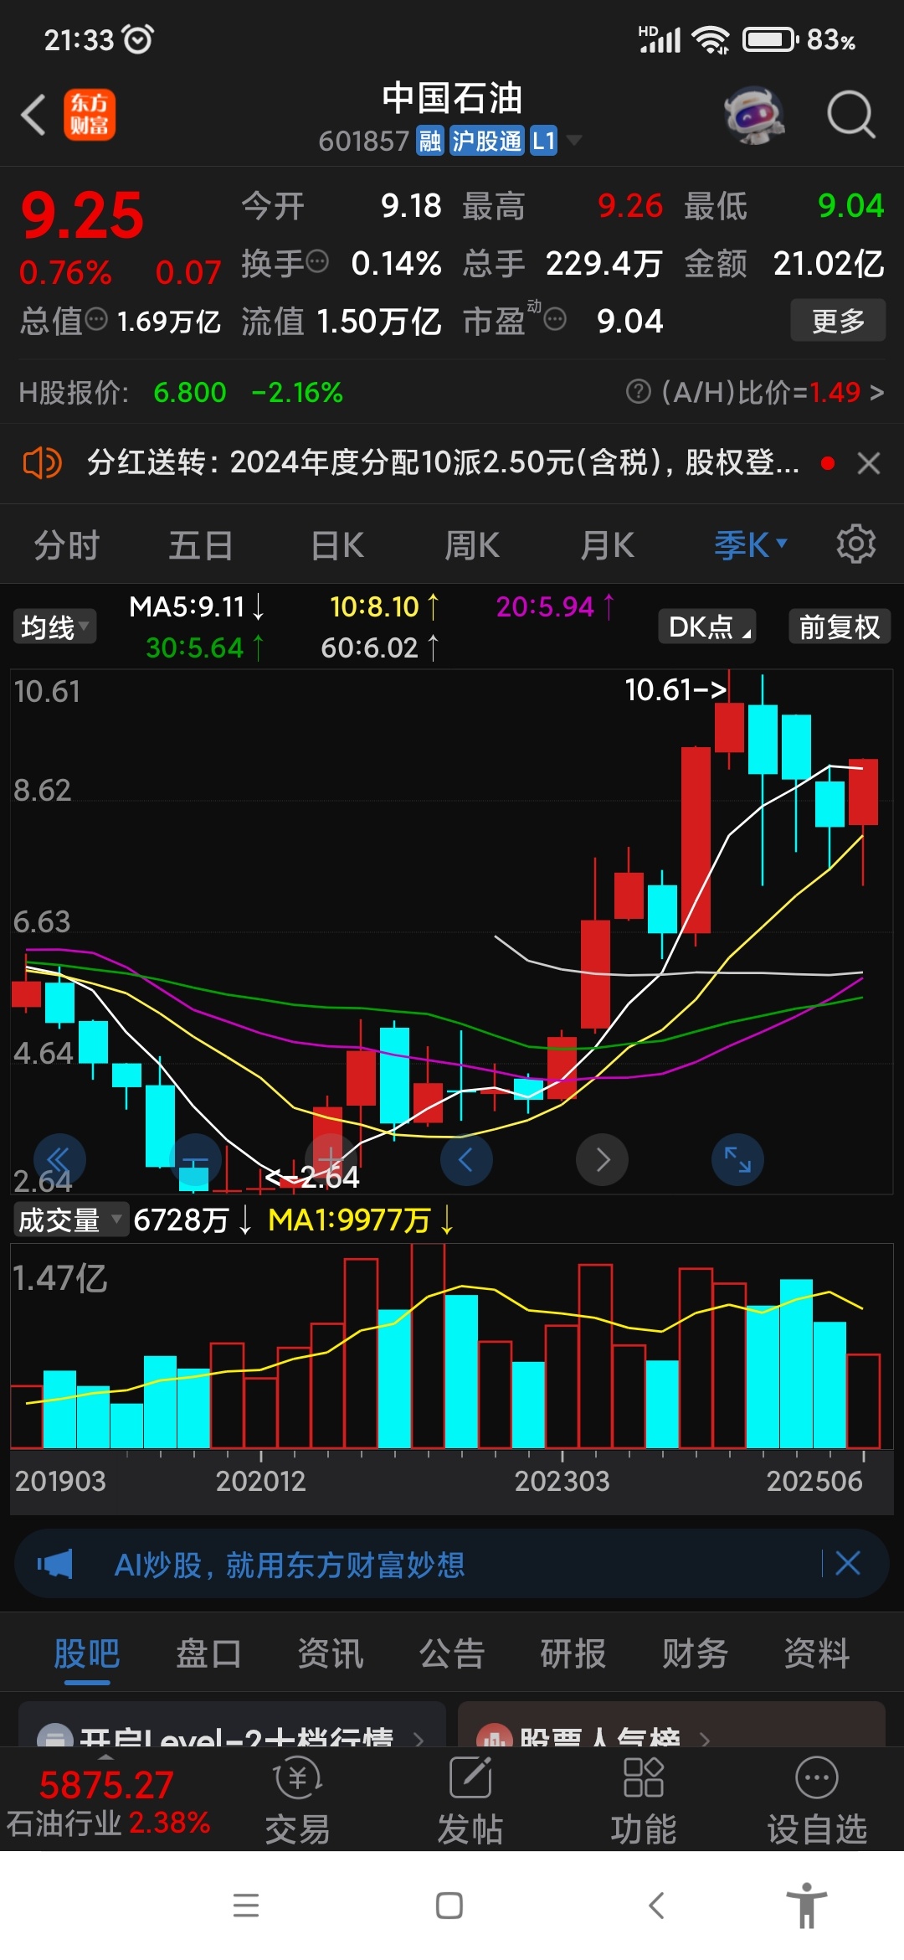Tap the 融 margin badge
Viewport: 904px width, 1960px height.
pos(429,141)
